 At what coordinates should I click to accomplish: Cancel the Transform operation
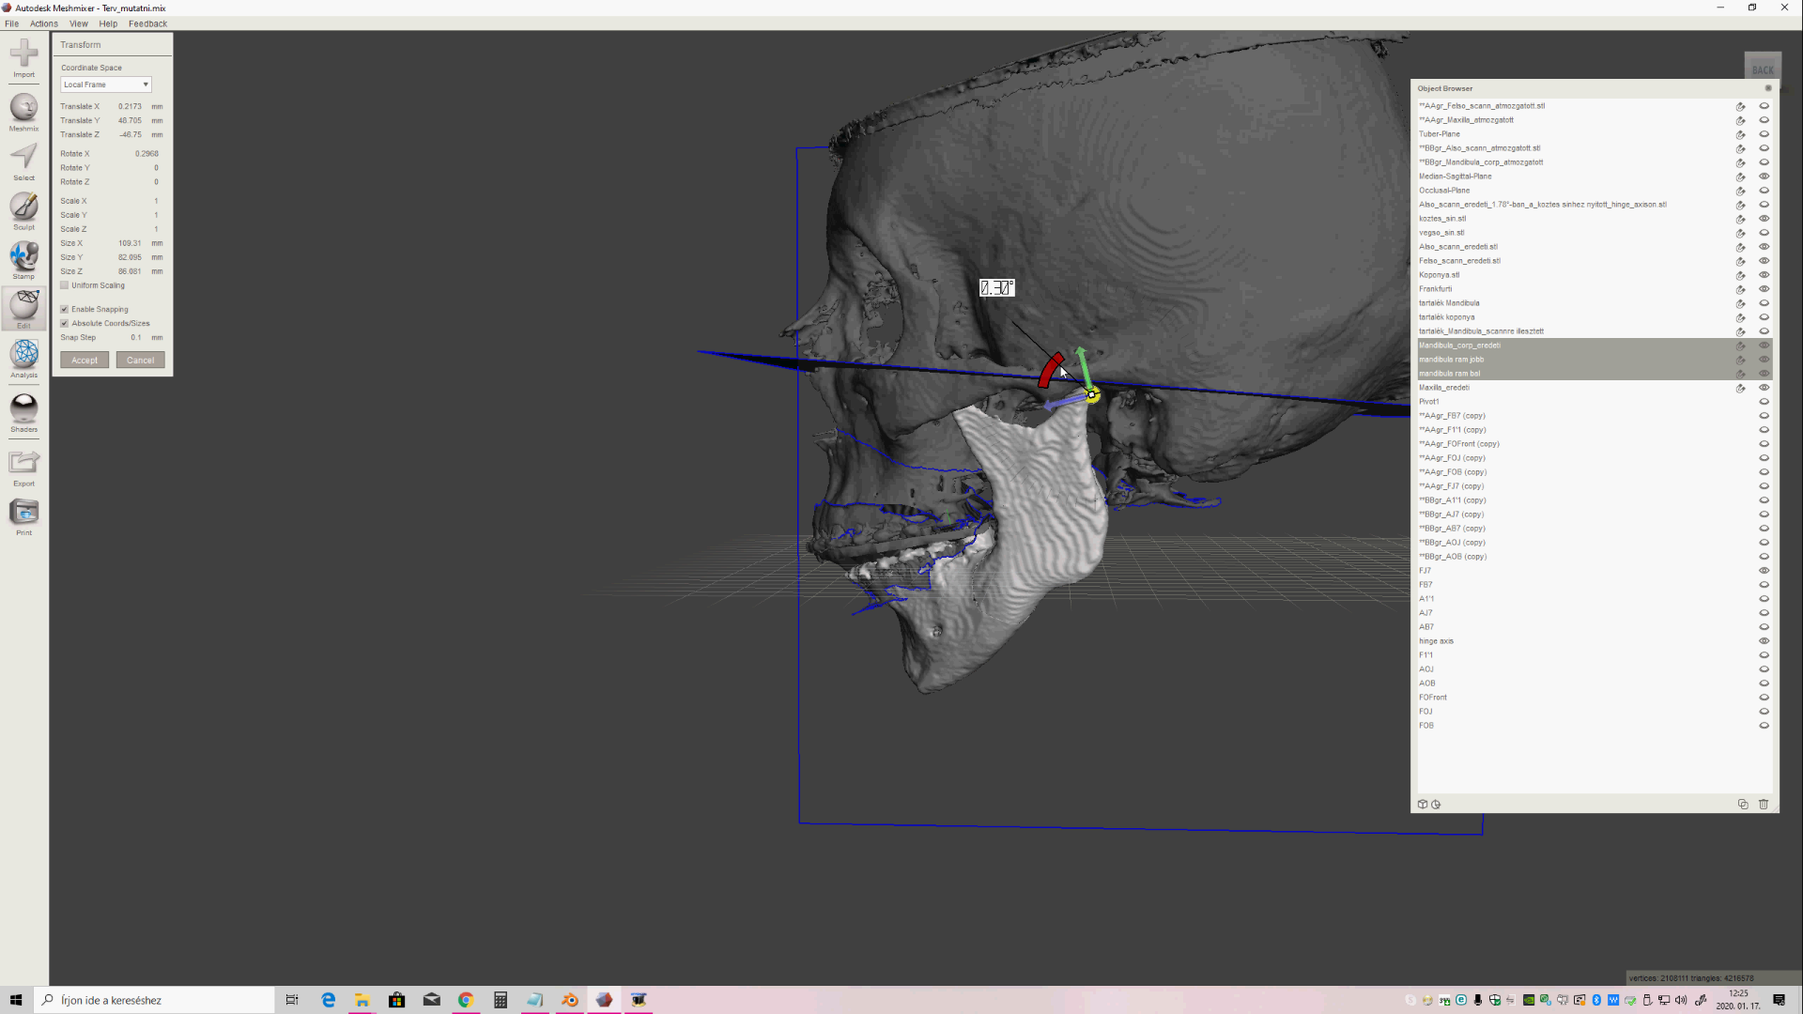pos(140,361)
